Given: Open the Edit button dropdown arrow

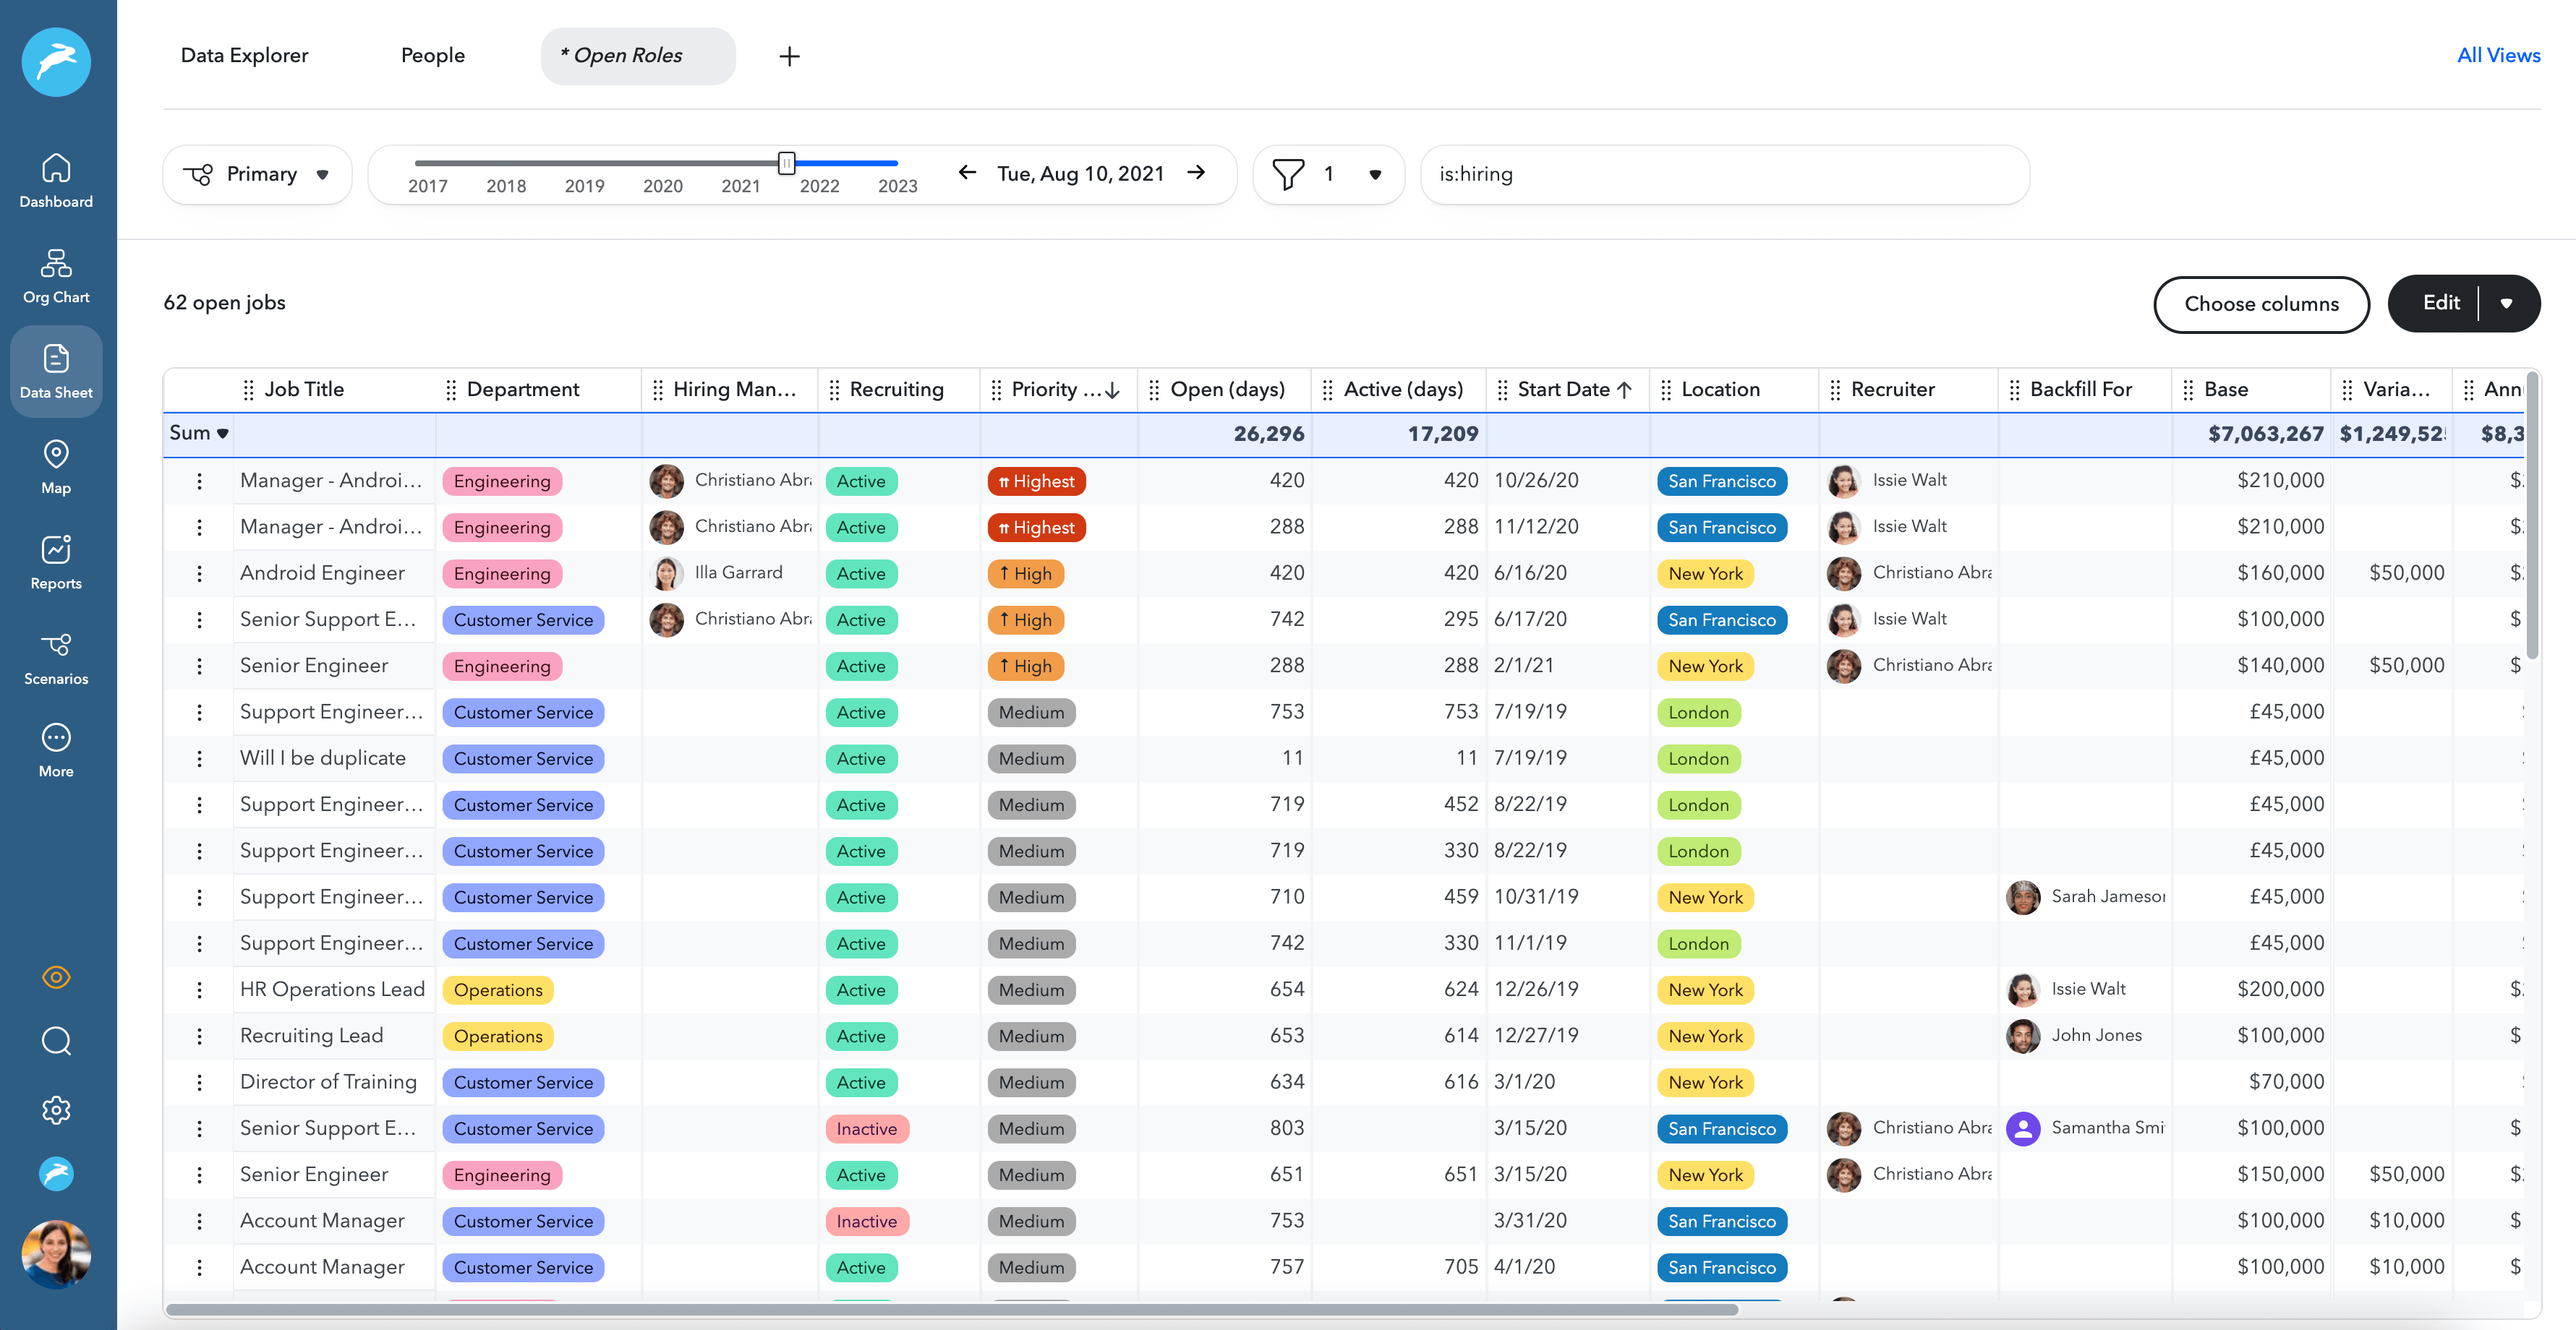Looking at the screenshot, I should [2507, 303].
